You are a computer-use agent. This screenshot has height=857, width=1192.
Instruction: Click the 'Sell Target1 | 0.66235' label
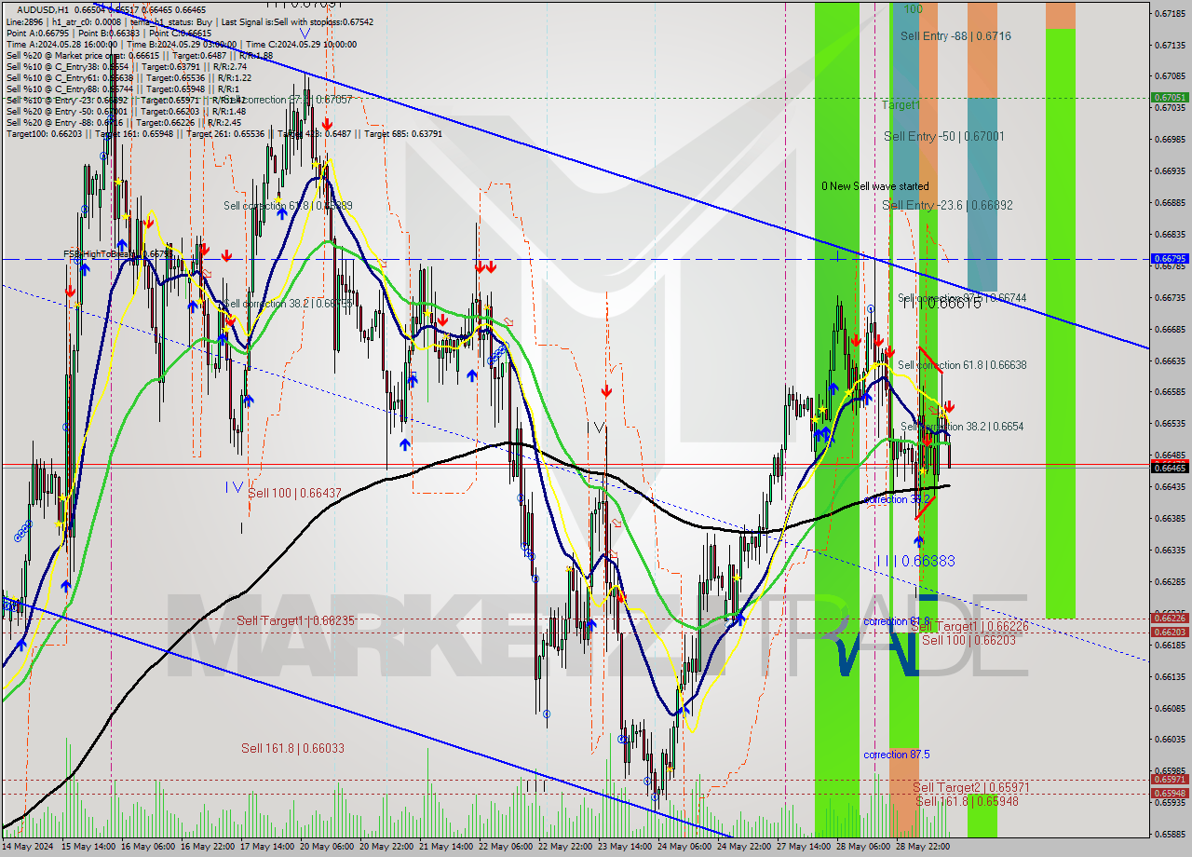[295, 620]
